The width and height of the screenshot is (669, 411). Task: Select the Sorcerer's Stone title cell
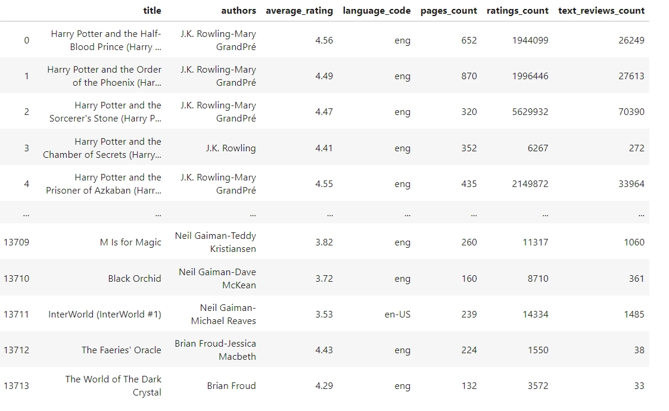point(105,112)
